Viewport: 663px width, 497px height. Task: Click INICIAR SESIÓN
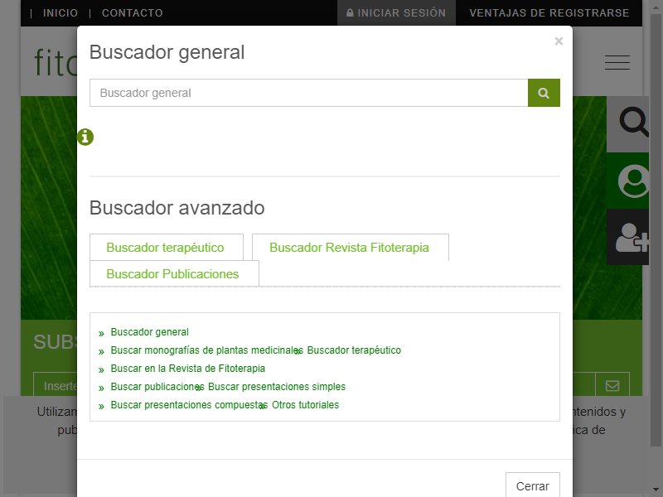[x=396, y=13]
